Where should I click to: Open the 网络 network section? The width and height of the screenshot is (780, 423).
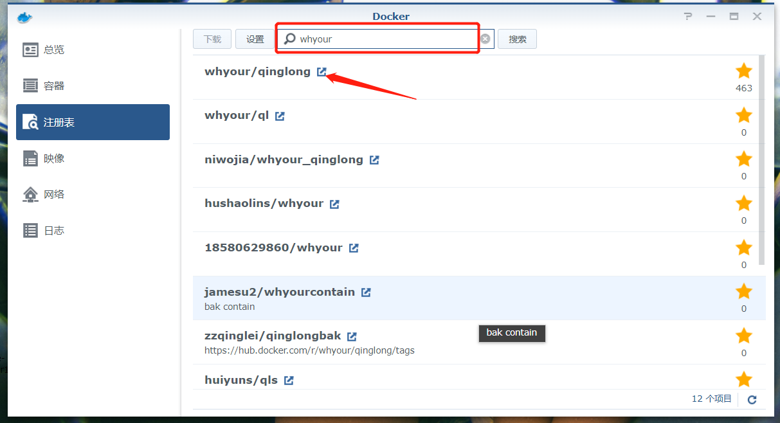pos(55,194)
